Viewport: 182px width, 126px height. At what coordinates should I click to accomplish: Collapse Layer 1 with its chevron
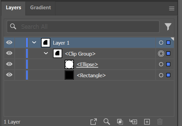[34, 42]
